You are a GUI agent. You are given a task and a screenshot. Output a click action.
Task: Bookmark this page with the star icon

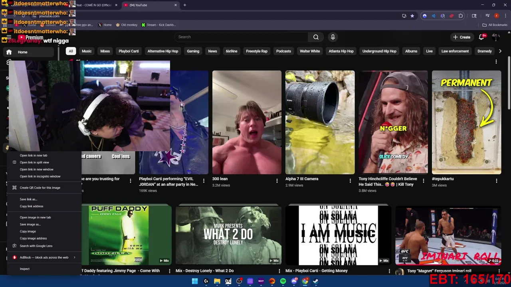coord(412,16)
